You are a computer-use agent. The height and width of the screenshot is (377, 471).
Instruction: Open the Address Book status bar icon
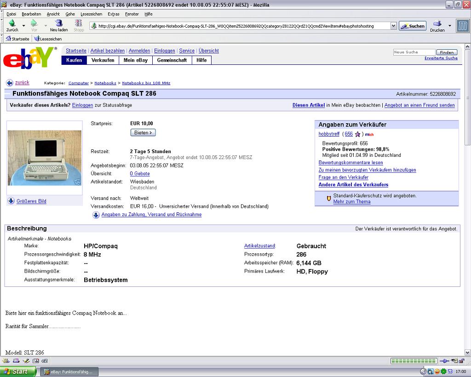tap(35, 361)
